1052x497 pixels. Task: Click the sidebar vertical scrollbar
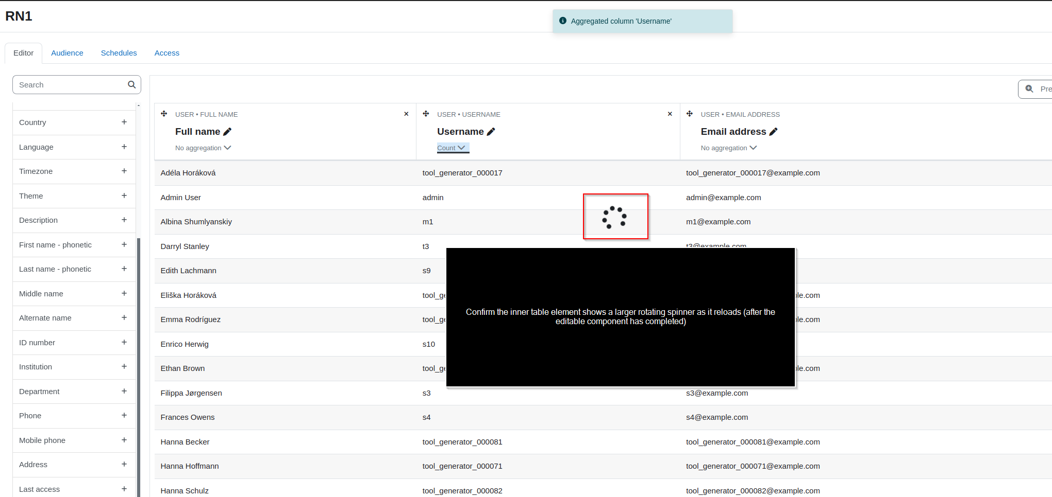coord(139,367)
